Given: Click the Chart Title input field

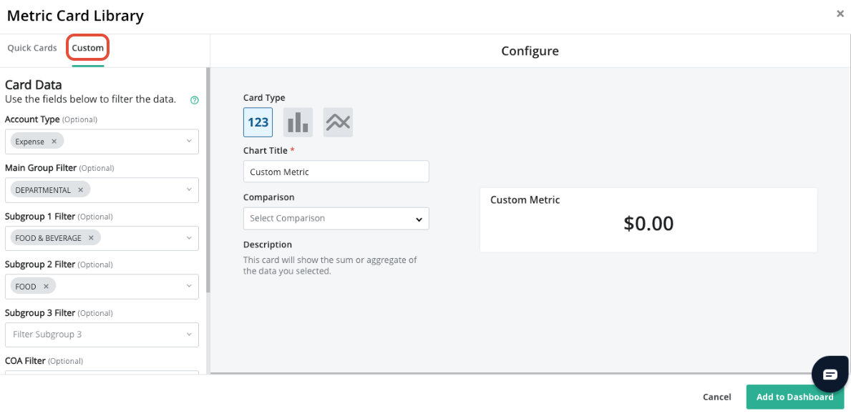Looking at the screenshot, I should [x=336, y=172].
